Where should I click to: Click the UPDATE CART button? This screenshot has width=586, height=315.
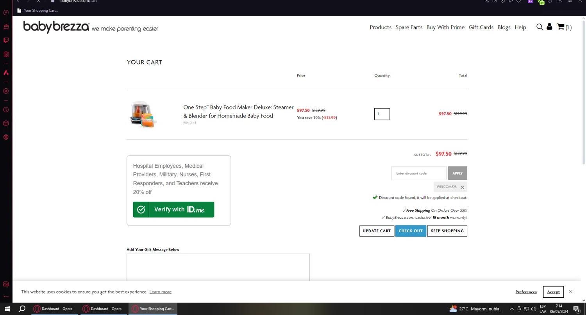(x=377, y=231)
